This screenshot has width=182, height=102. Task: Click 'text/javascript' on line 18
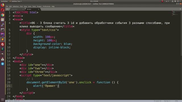point(56,75)
